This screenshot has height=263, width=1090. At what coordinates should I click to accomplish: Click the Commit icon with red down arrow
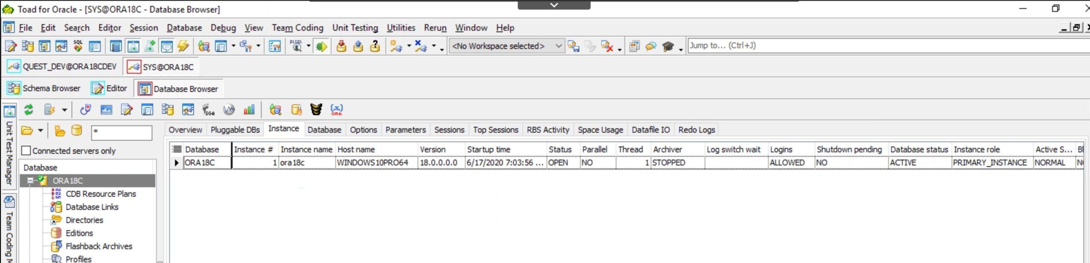pyautogui.click(x=341, y=46)
